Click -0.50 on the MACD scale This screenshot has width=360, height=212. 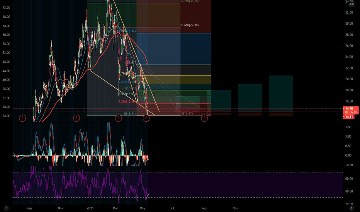point(348,165)
